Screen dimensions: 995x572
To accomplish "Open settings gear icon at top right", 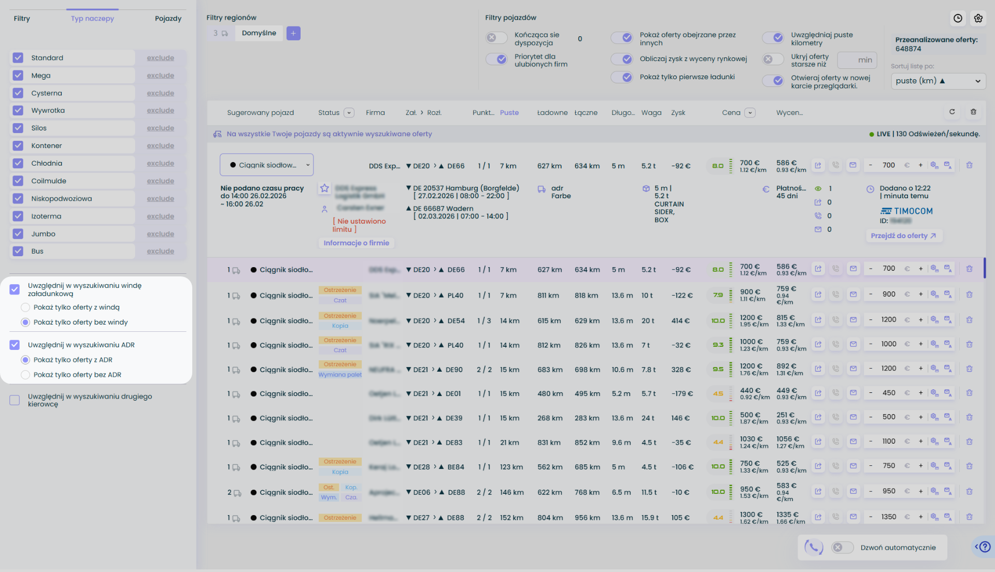I will [978, 18].
